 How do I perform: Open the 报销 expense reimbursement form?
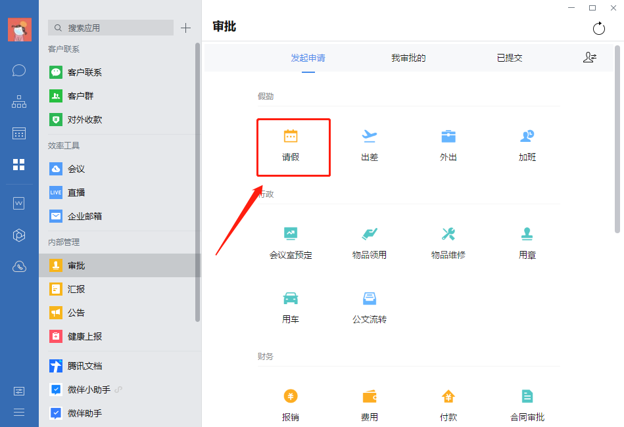[x=290, y=404]
